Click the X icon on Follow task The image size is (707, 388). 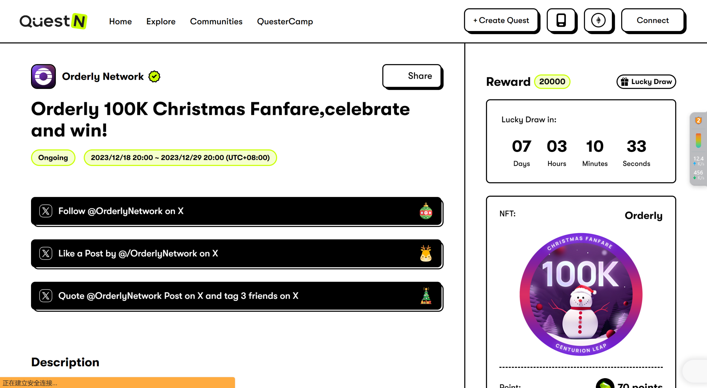coord(46,211)
